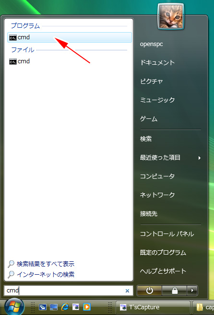Click the kitten user account picture
This screenshot has height=315, width=214.
171,16
